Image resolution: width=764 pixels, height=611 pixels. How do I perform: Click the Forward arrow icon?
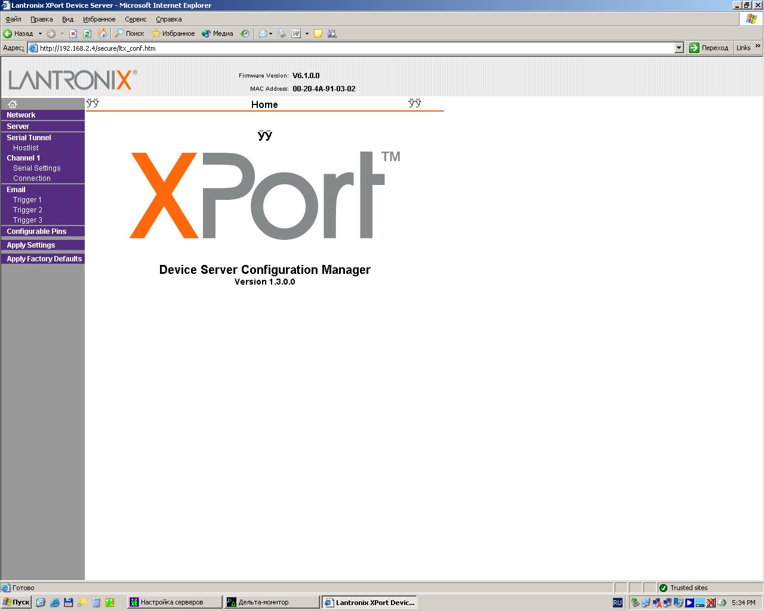[x=51, y=33]
